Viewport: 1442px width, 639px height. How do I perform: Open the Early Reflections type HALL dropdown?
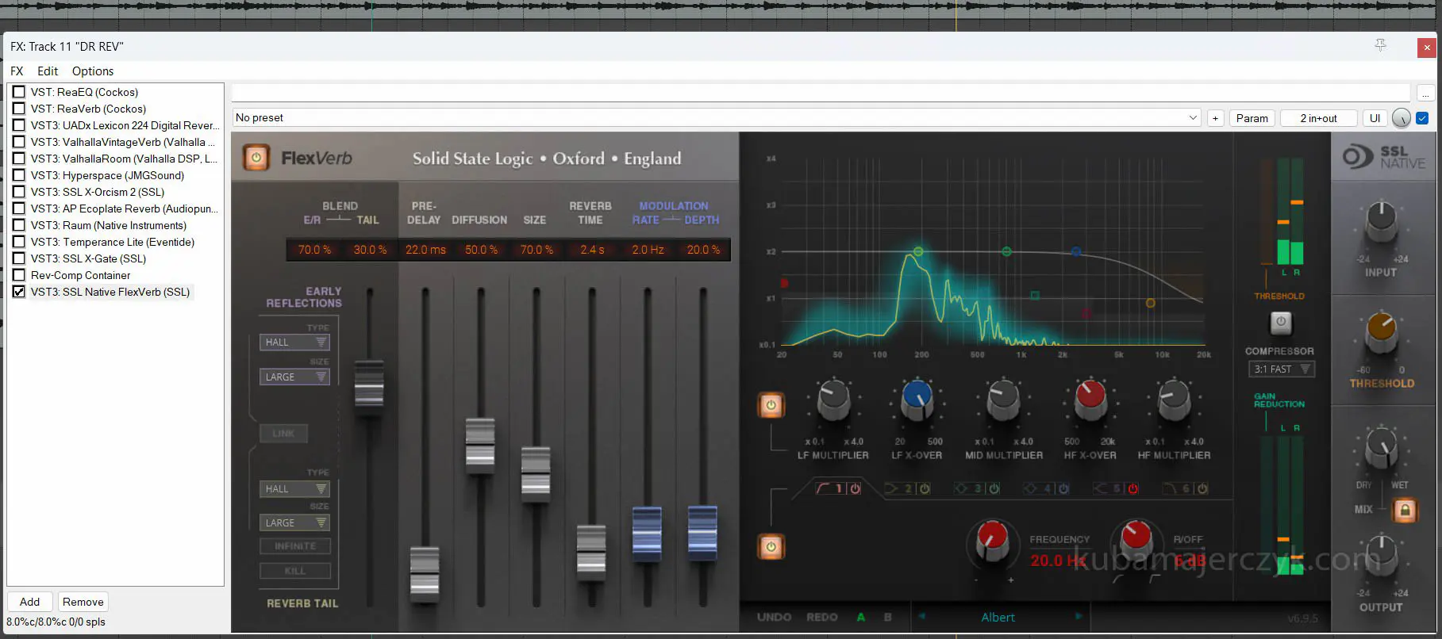click(294, 342)
